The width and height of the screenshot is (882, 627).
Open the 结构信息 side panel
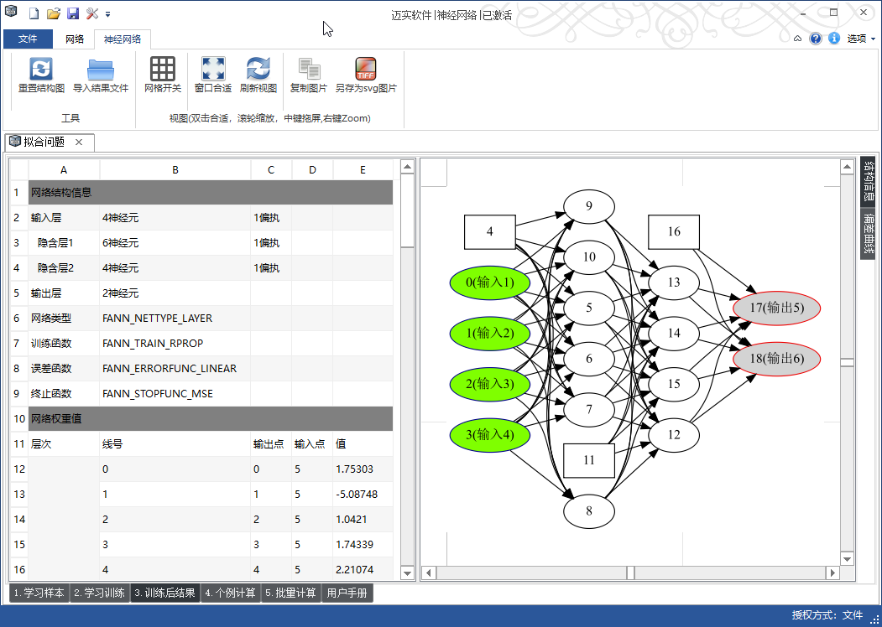click(869, 180)
